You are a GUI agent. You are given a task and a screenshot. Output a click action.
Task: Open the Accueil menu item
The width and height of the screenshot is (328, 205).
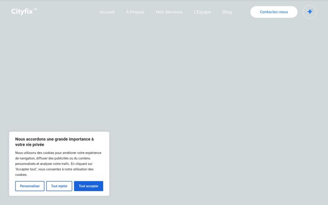point(107,12)
